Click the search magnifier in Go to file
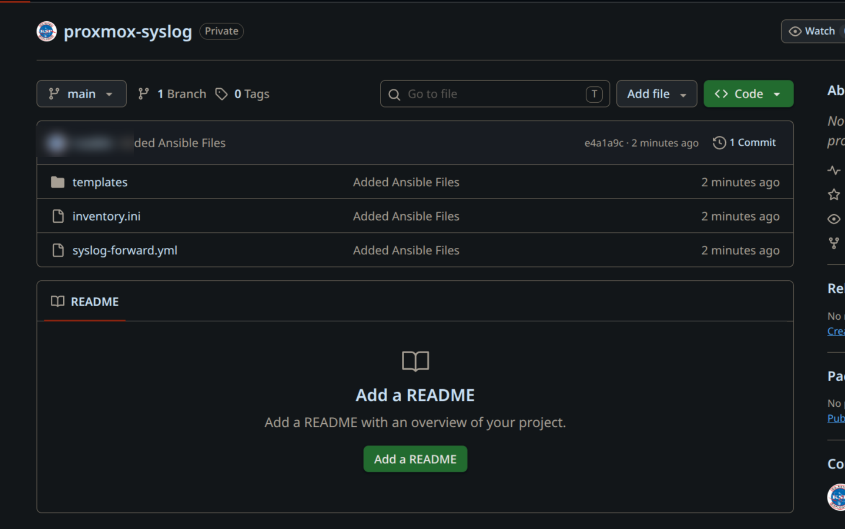This screenshot has height=529, width=845. click(x=394, y=95)
